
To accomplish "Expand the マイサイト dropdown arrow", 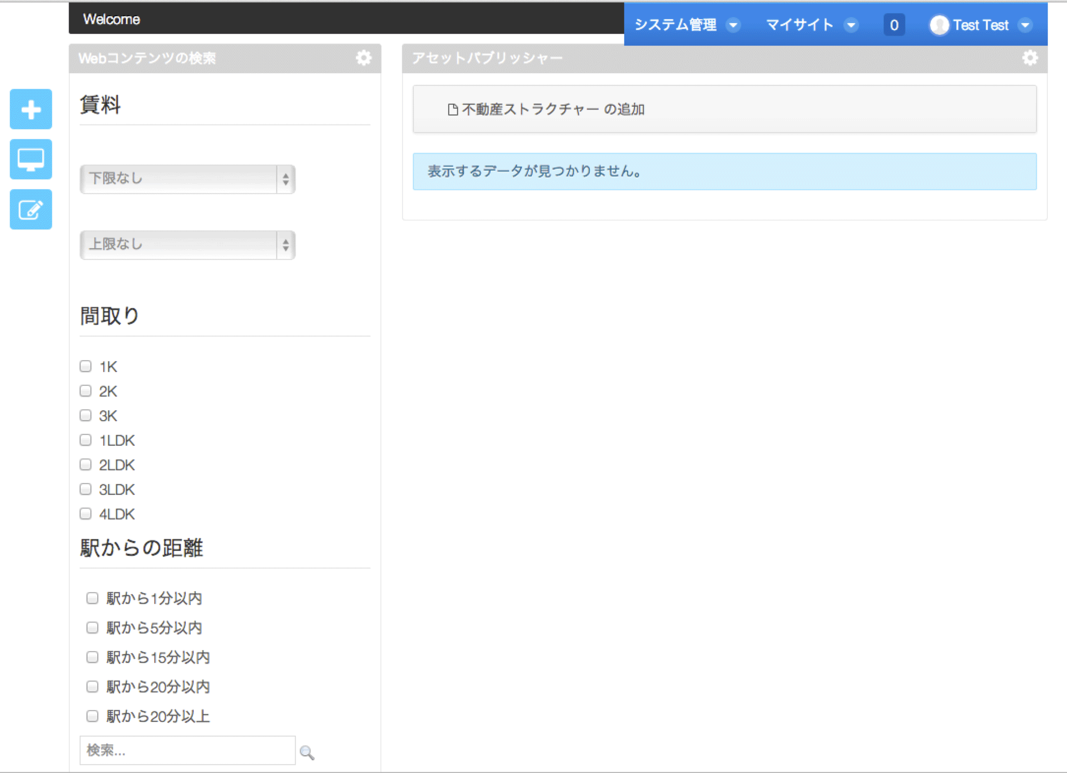I will pyautogui.click(x=851, y=25).
